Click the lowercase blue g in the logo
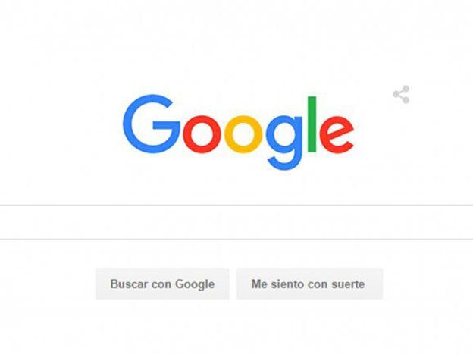 coord(283,142)
